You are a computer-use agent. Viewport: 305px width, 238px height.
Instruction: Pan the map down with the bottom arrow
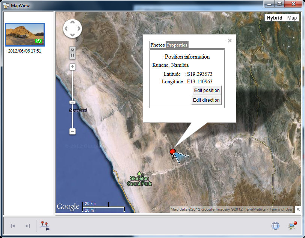click(x=72, y=35)
